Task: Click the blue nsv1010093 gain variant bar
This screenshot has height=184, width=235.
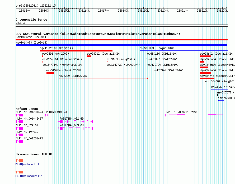Action: point(121,45)
